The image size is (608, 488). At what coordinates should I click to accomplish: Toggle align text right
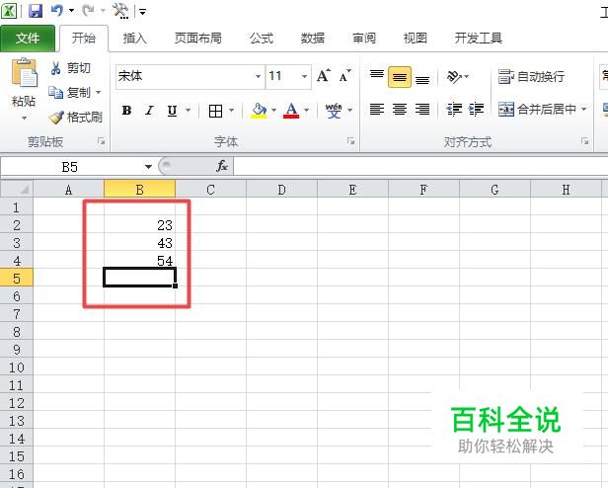tap(422, 110)
